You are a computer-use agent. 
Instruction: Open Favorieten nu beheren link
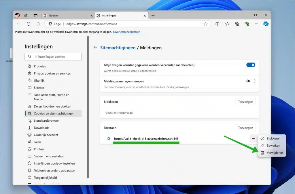coord(127,32)
